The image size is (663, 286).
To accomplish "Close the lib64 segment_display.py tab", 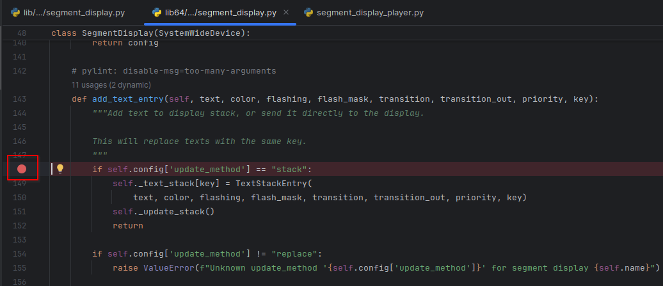I will [285, 13].
